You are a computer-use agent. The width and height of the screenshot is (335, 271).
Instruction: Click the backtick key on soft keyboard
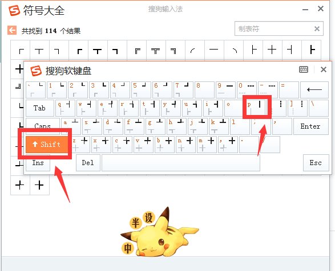click(36, 89)
